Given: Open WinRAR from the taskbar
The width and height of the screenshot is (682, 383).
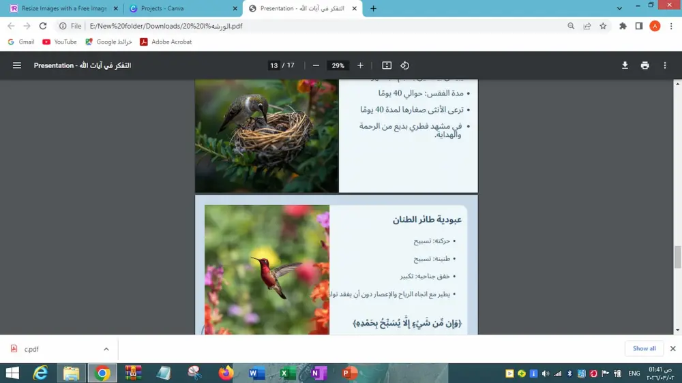Looking at the screenshot, I should pyautogui.click(x=133, y=373).
